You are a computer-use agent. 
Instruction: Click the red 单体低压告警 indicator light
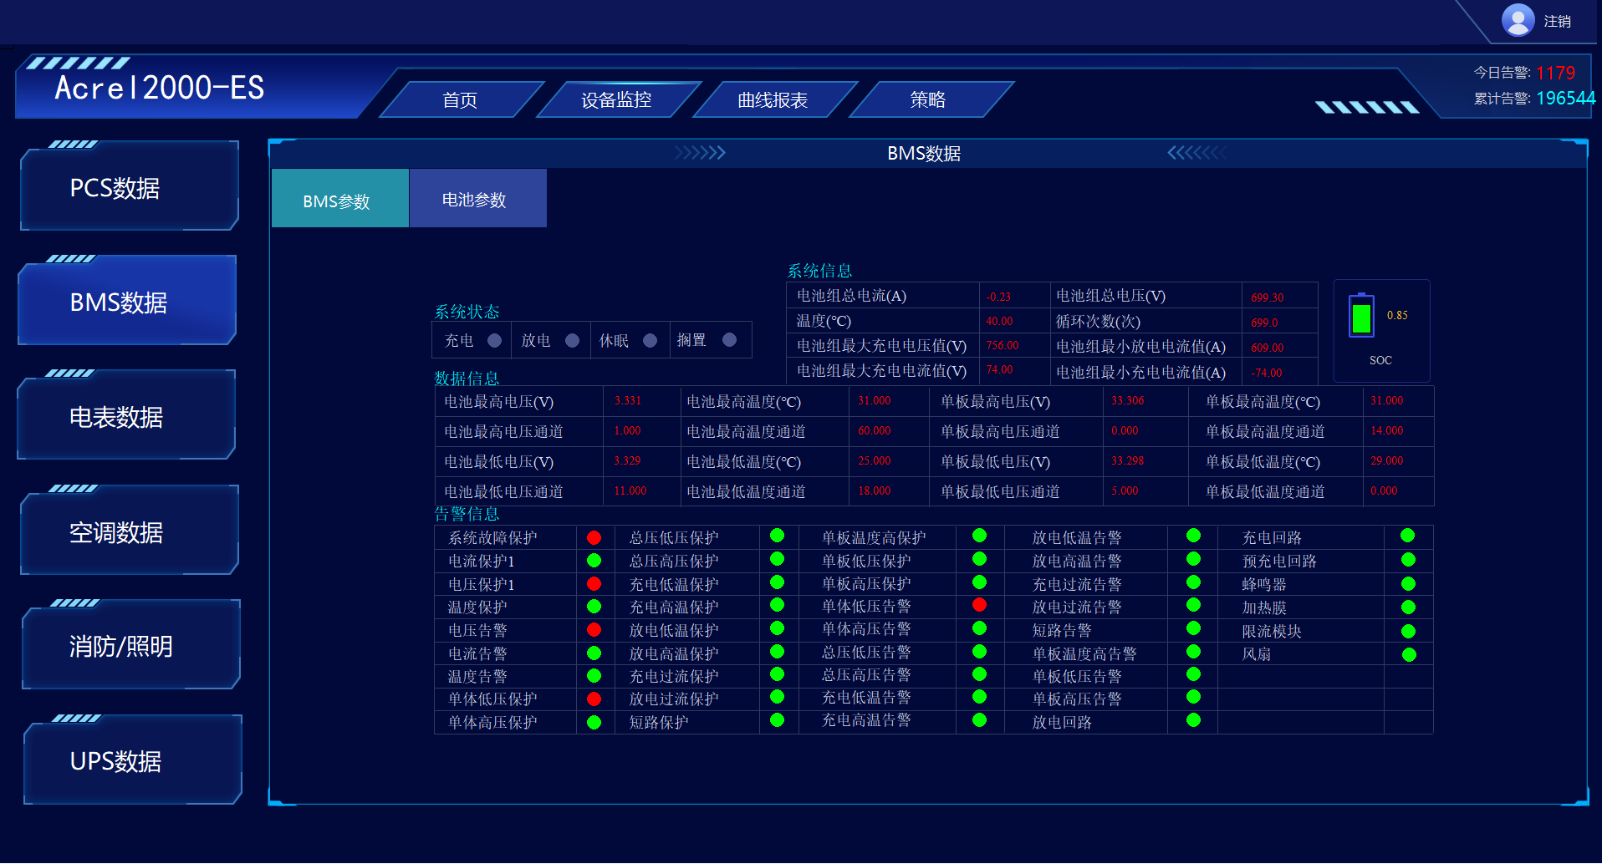click(x=979, y=605)
